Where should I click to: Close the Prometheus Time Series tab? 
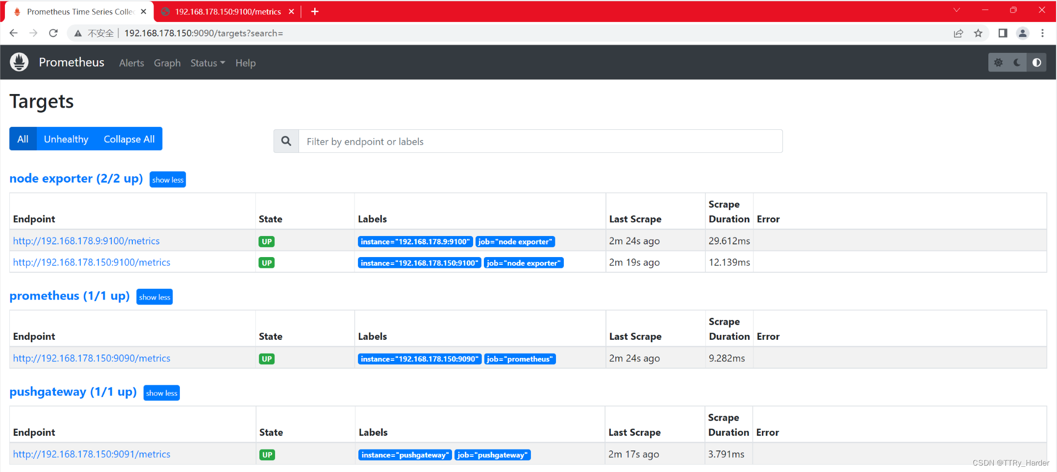(x=144, y=11)
